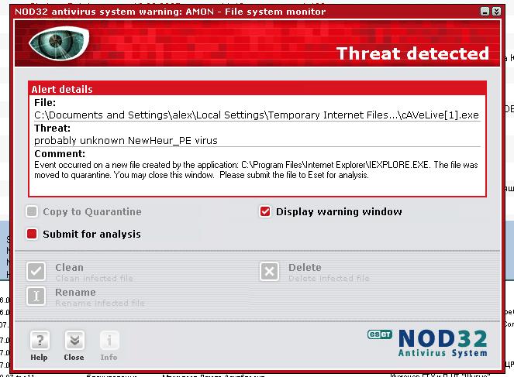514x377 pixels.
Task: Click the Rename cursor icon
Action: tap(36, 296)
